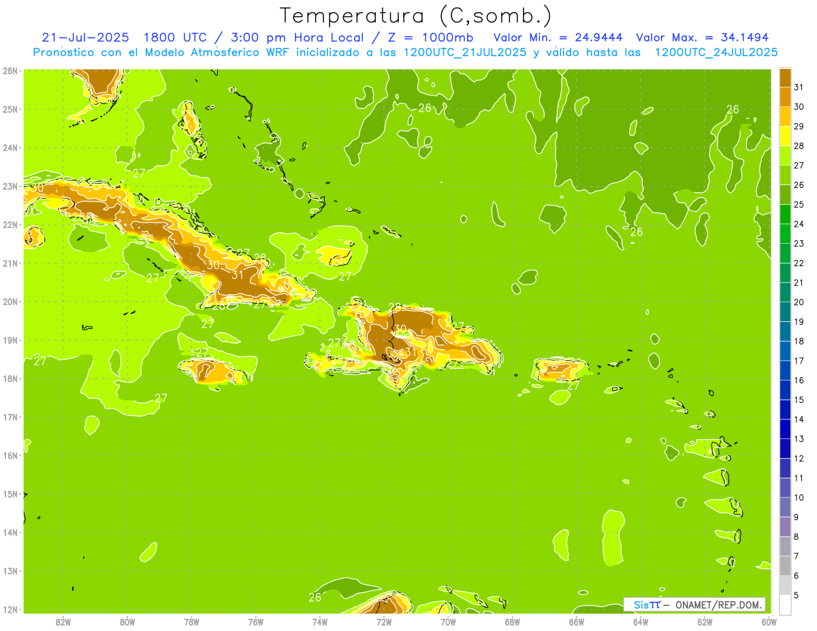Click the latitude axis label "18N"
Screen dimensions: 817x631
coord(10,378)
